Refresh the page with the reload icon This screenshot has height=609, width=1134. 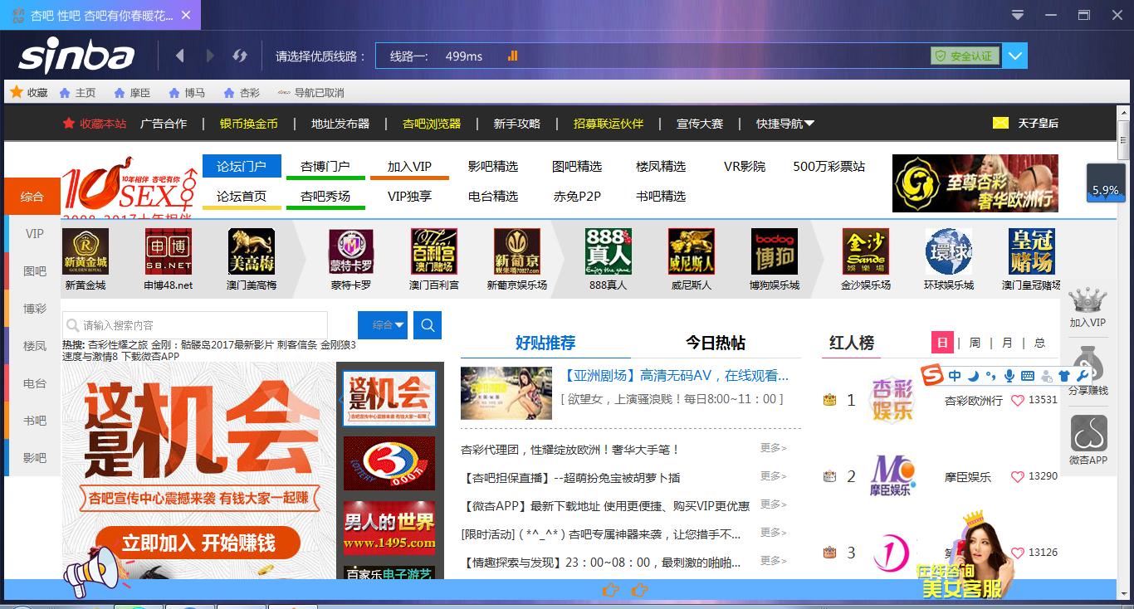coord(240,56)
